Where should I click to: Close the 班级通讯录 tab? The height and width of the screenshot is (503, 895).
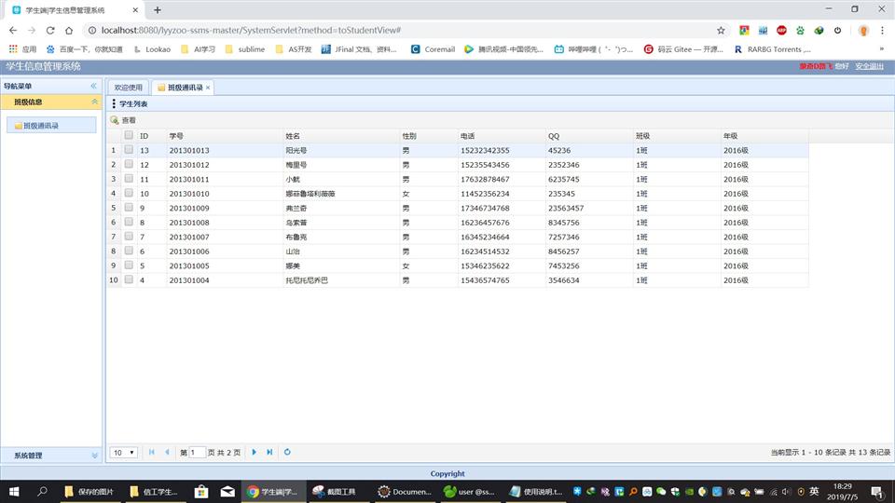coord(208,88)
